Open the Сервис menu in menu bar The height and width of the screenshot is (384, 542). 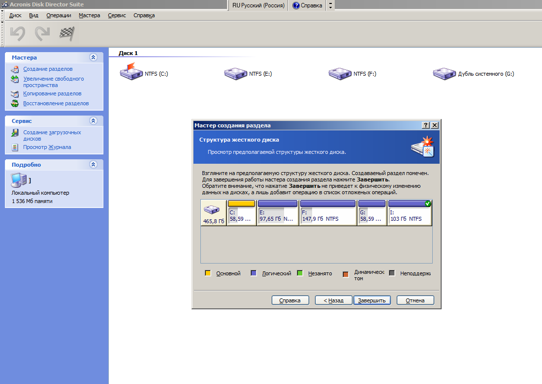(x=117, y=15)
